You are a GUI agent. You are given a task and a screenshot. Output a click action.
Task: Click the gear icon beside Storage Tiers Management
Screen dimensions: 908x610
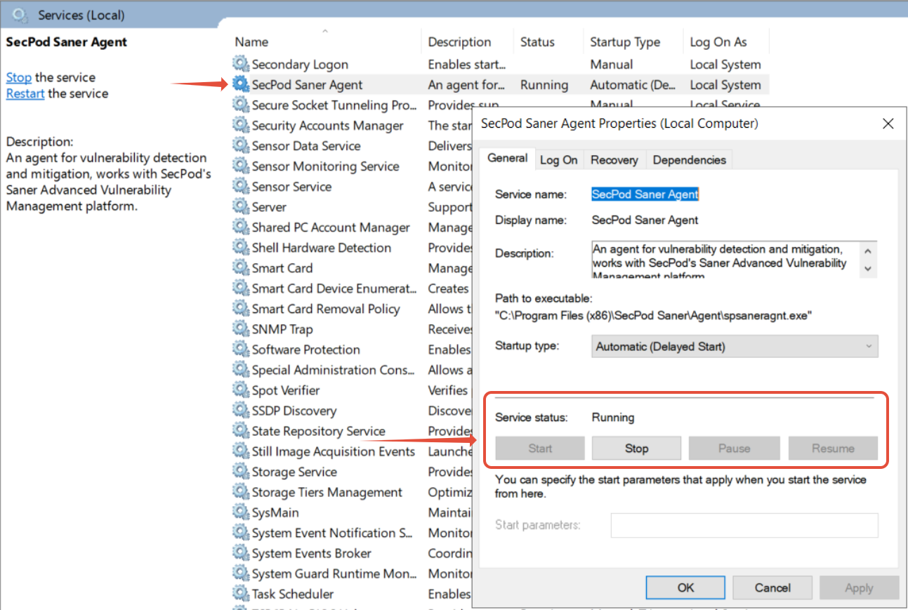(241, 492)
